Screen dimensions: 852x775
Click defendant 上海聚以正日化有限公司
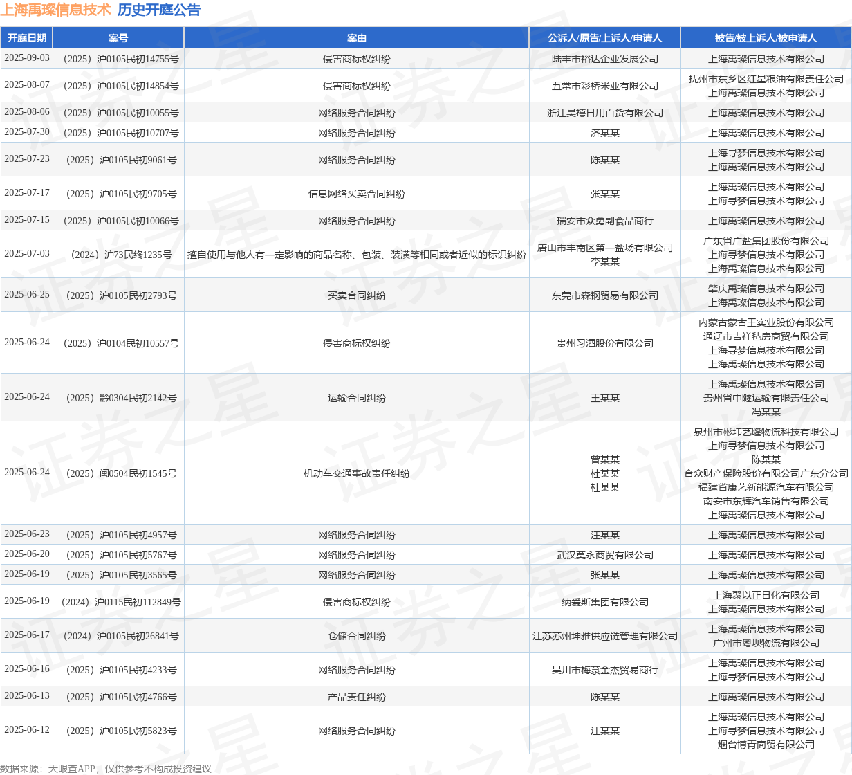point(766,595)
